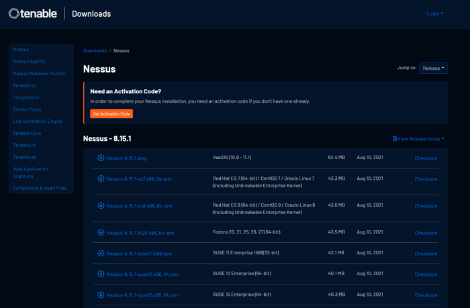The image size is (470, 308).
Task: View Checksum for Fedora row
Action: (x=426, y=233)
